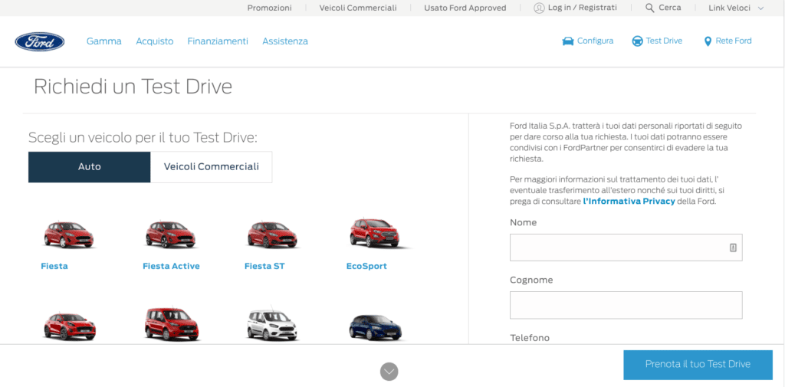
Task: Click the Rete Ford link text
Action: pyautogui.click(x=734, y=41)
